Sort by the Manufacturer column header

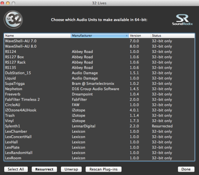[x=100, y=36]
